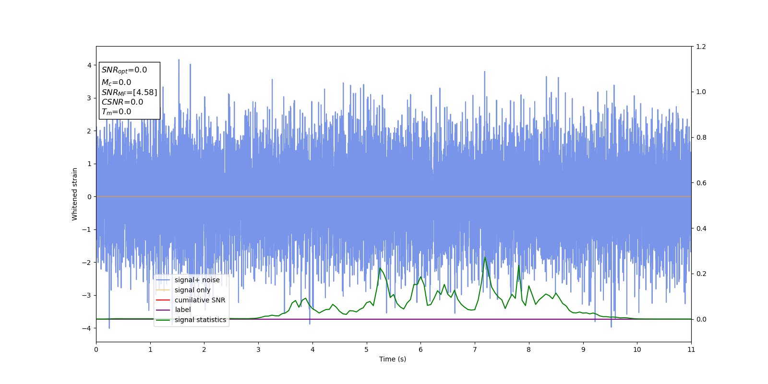The height and width of the screenshot is (384, 768).
Task: Click the red cumilative SNR legend line
Action: tap(163, 300)
